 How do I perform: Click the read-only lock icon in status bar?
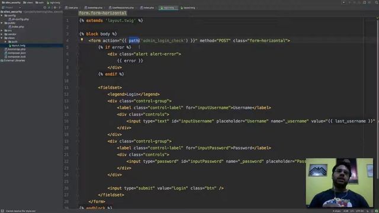(x=368, y=211)
